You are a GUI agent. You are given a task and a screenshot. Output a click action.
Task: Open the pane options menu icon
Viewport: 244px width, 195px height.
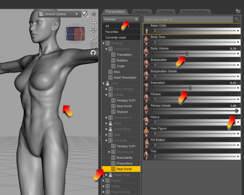(238, 11)
